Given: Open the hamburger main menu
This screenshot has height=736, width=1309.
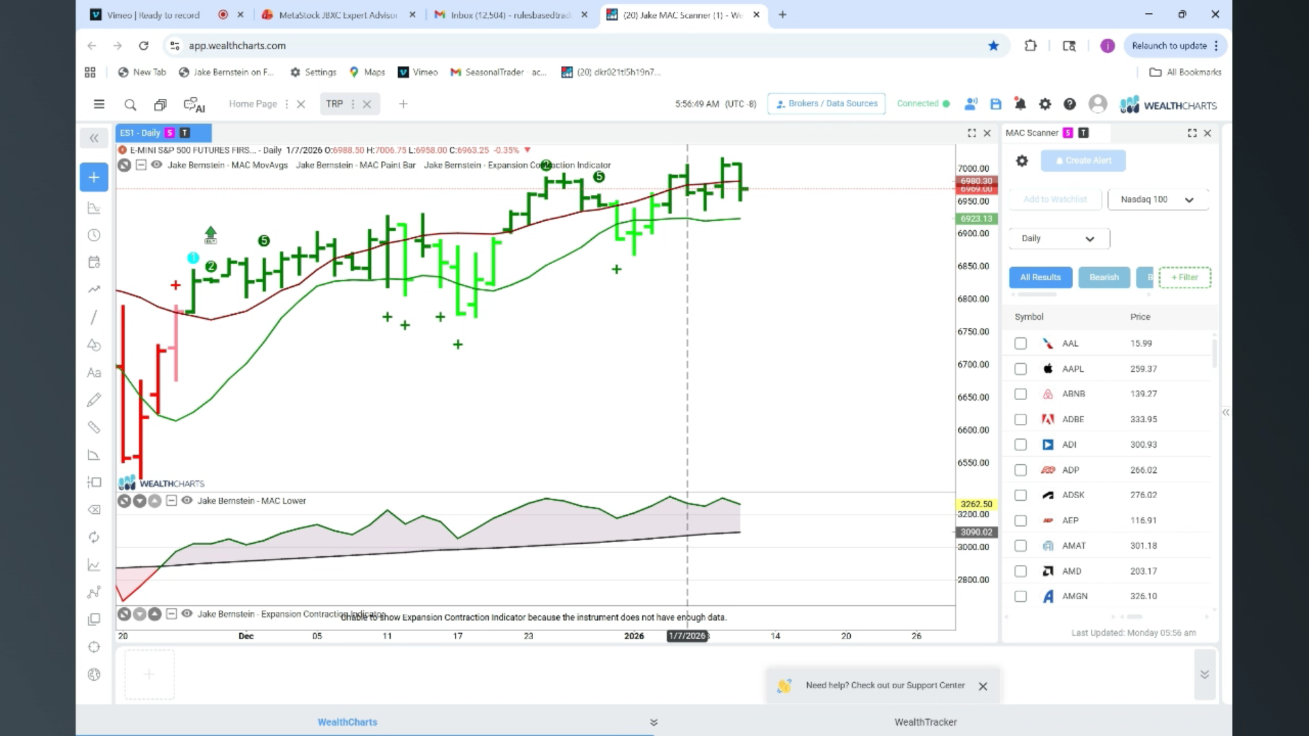Looking at the screenshot, I should pyautogui.click(x=99, y=104).
